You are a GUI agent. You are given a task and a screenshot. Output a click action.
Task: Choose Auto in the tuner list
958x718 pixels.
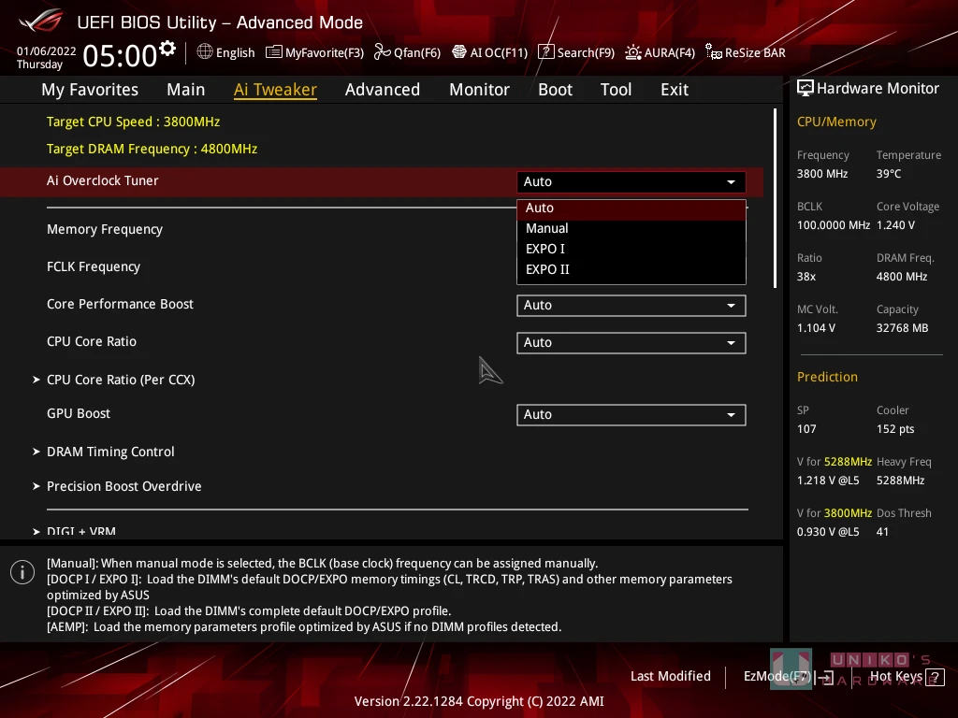pos(631,208)
